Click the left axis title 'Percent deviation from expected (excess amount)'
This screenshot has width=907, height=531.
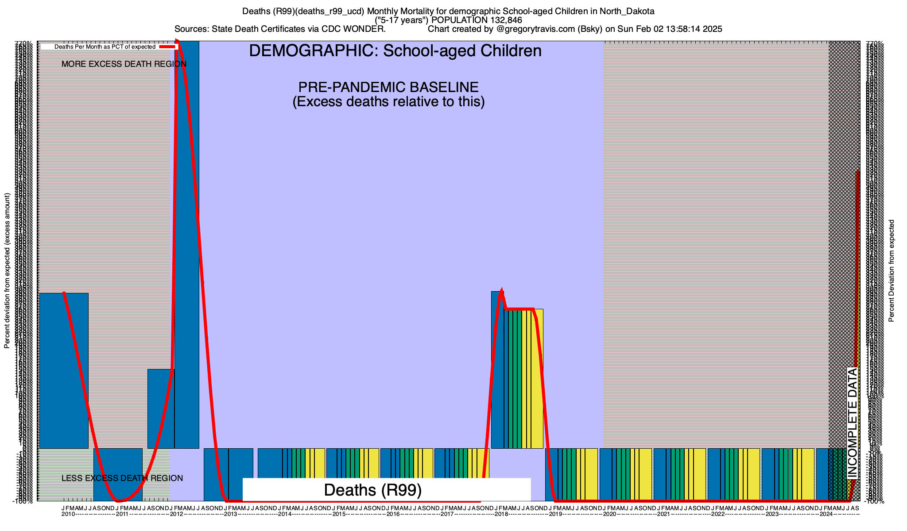7,271
